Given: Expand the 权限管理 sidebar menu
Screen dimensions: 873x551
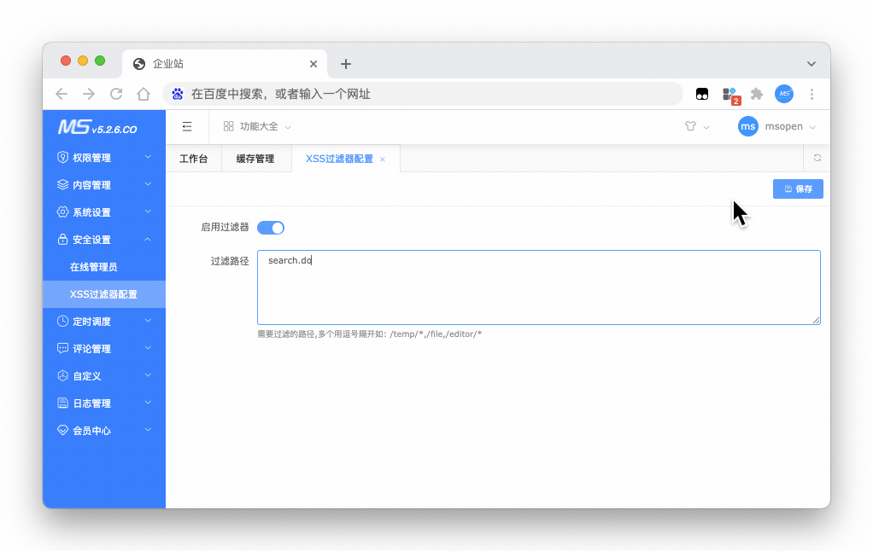Looking at the screenshot, I should [103, 158].
